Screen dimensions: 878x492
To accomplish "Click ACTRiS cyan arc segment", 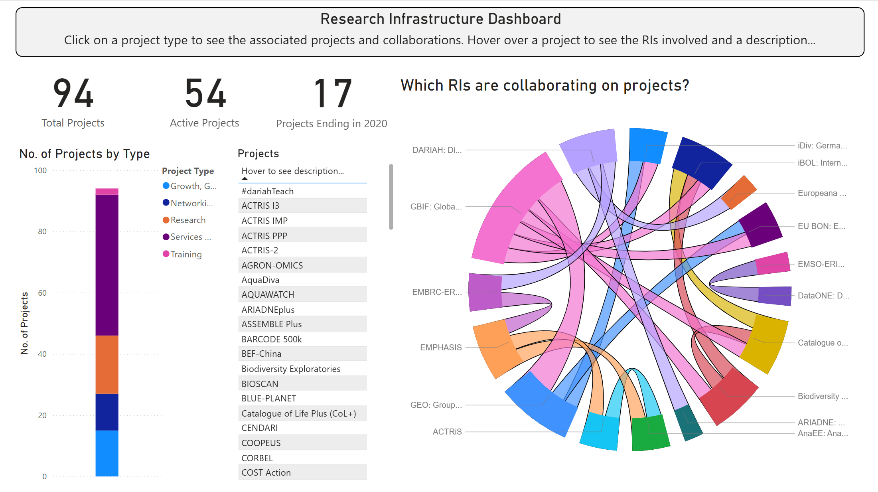I will (x=600, y=431).
